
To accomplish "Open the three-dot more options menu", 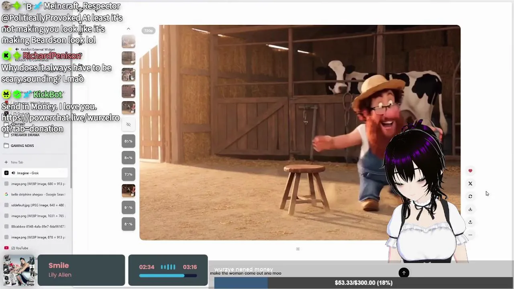I will [470, 235].
